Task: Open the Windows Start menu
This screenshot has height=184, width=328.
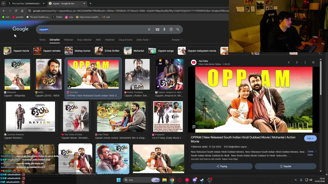Action: click(x=119, y=180)
